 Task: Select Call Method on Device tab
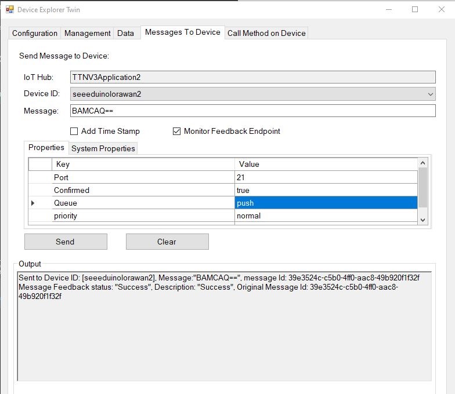[x=266, y=33]
